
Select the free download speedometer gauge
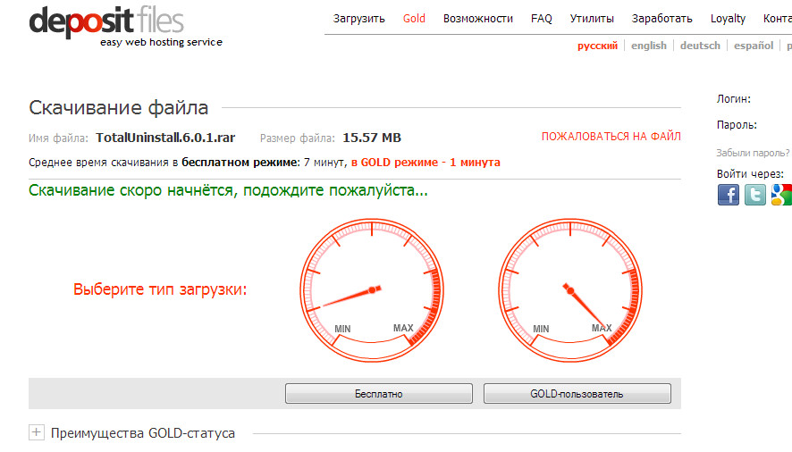point(372,290)
